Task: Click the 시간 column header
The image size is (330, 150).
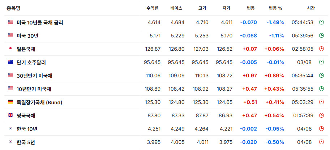Action: coord(311,8)
